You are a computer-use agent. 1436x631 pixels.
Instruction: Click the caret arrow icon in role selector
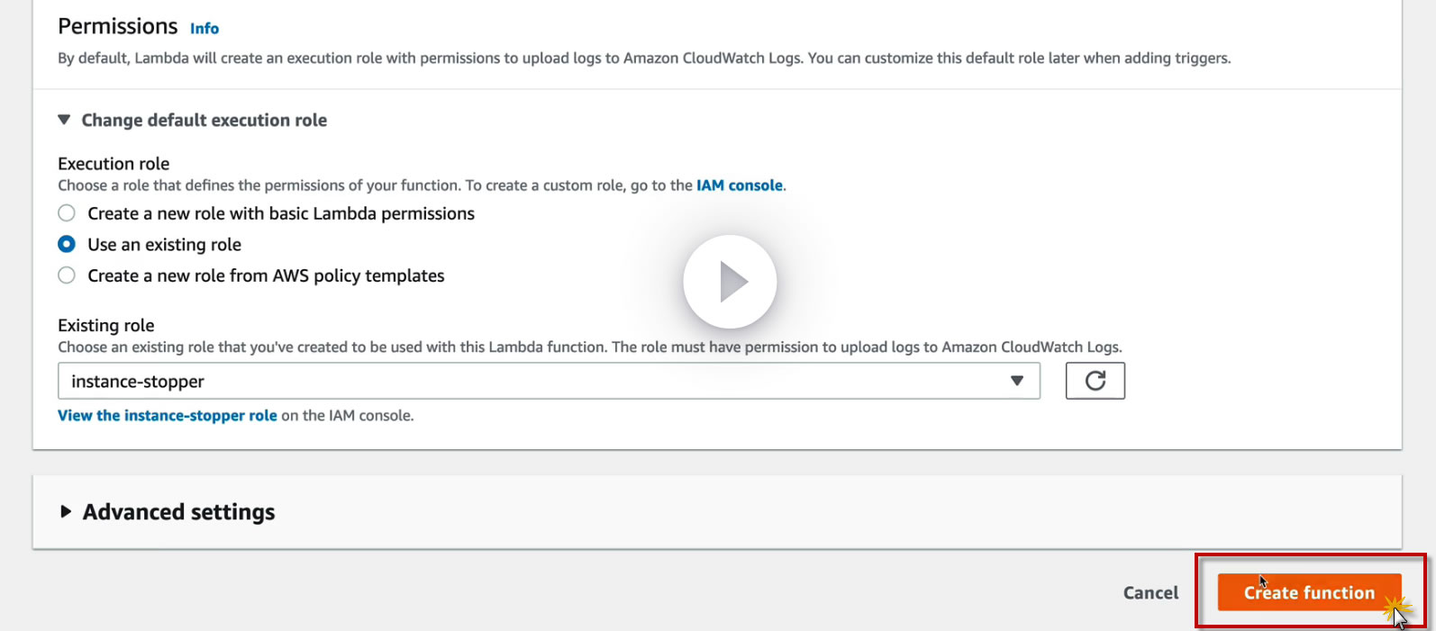(1017, 381)
